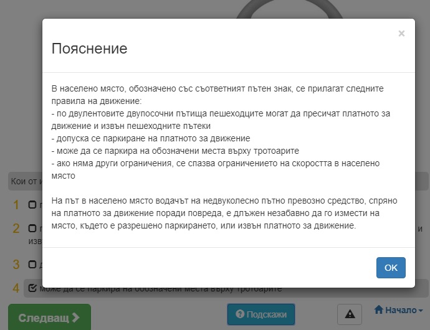
Task: Click text 'допуска се паркиране на платното за движение'
Action: tap(153, 138)
